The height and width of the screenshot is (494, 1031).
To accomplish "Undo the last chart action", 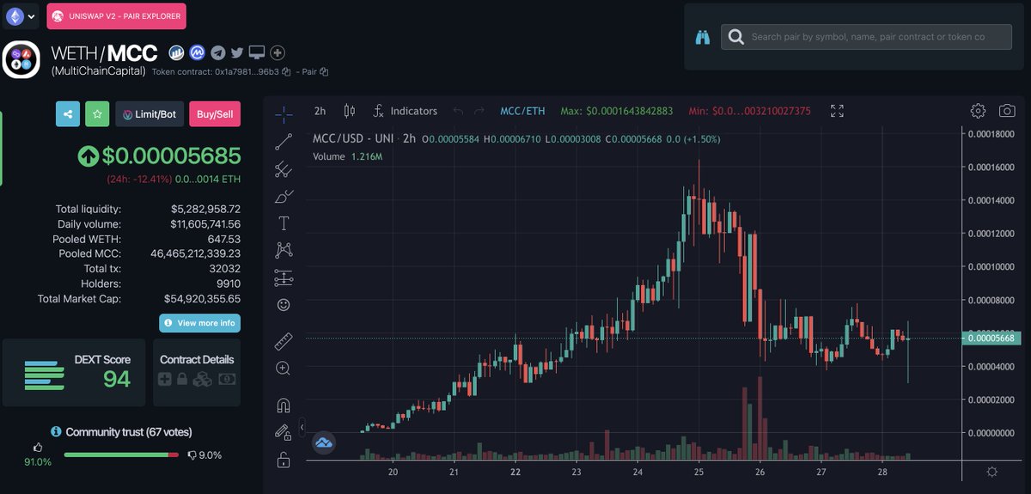I will [458, 111].
